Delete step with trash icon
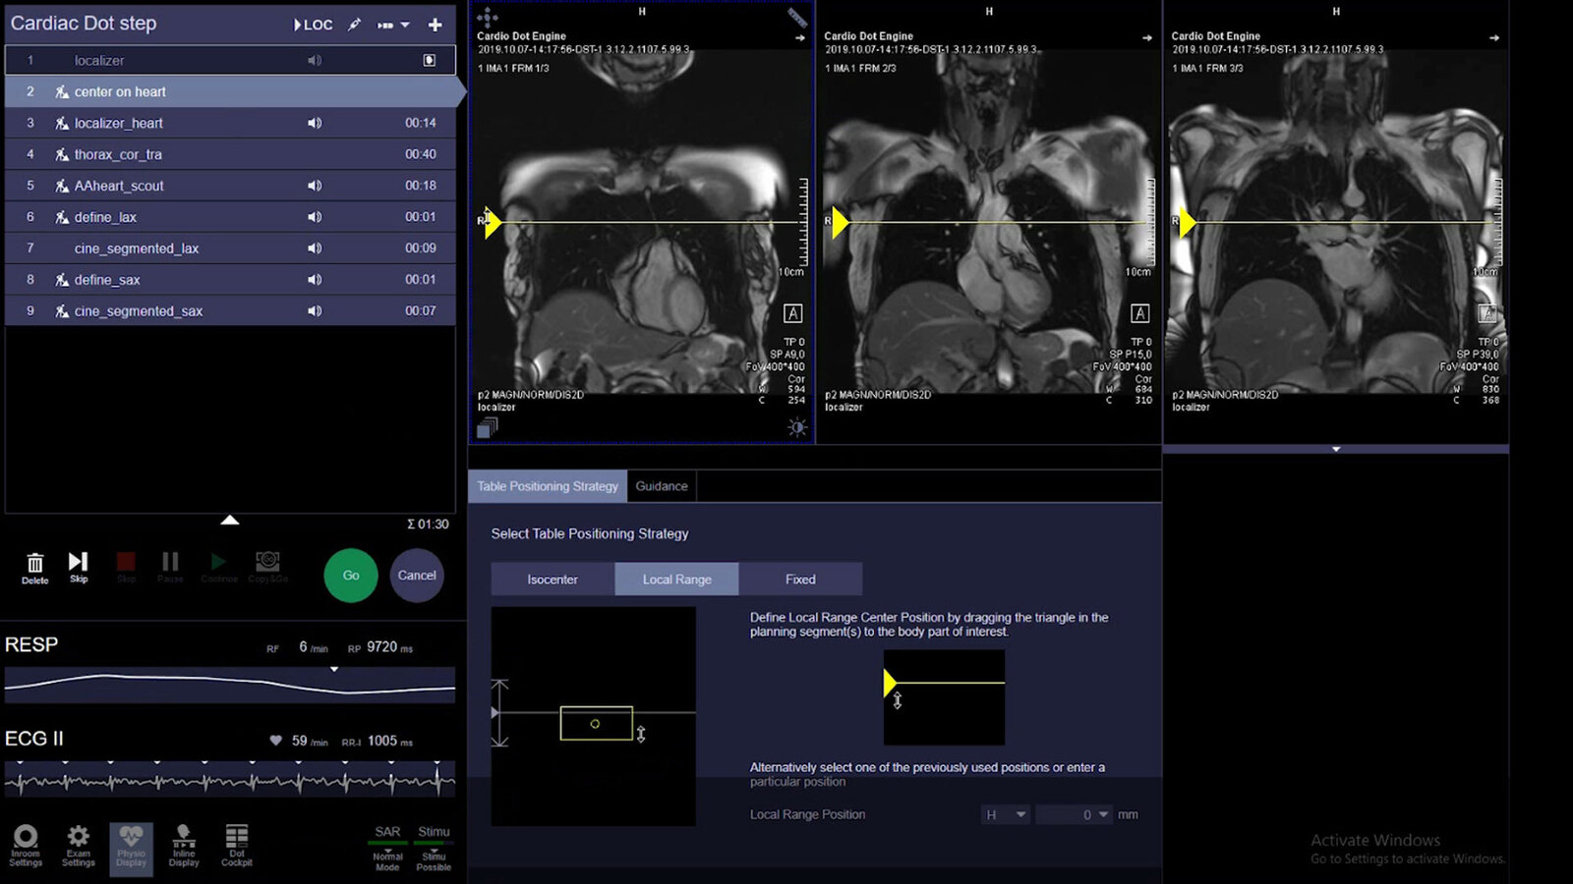Viewport: 1573px width, 884px height. [34, 567]
